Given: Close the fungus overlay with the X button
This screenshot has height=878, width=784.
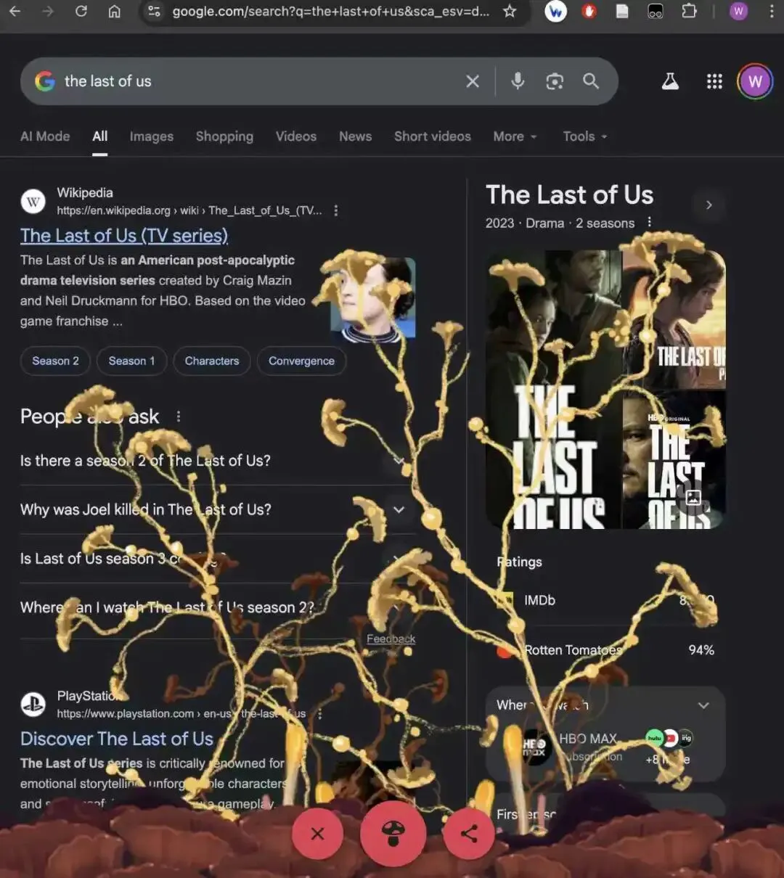Looking at the screenshot, I should [317, 834].
